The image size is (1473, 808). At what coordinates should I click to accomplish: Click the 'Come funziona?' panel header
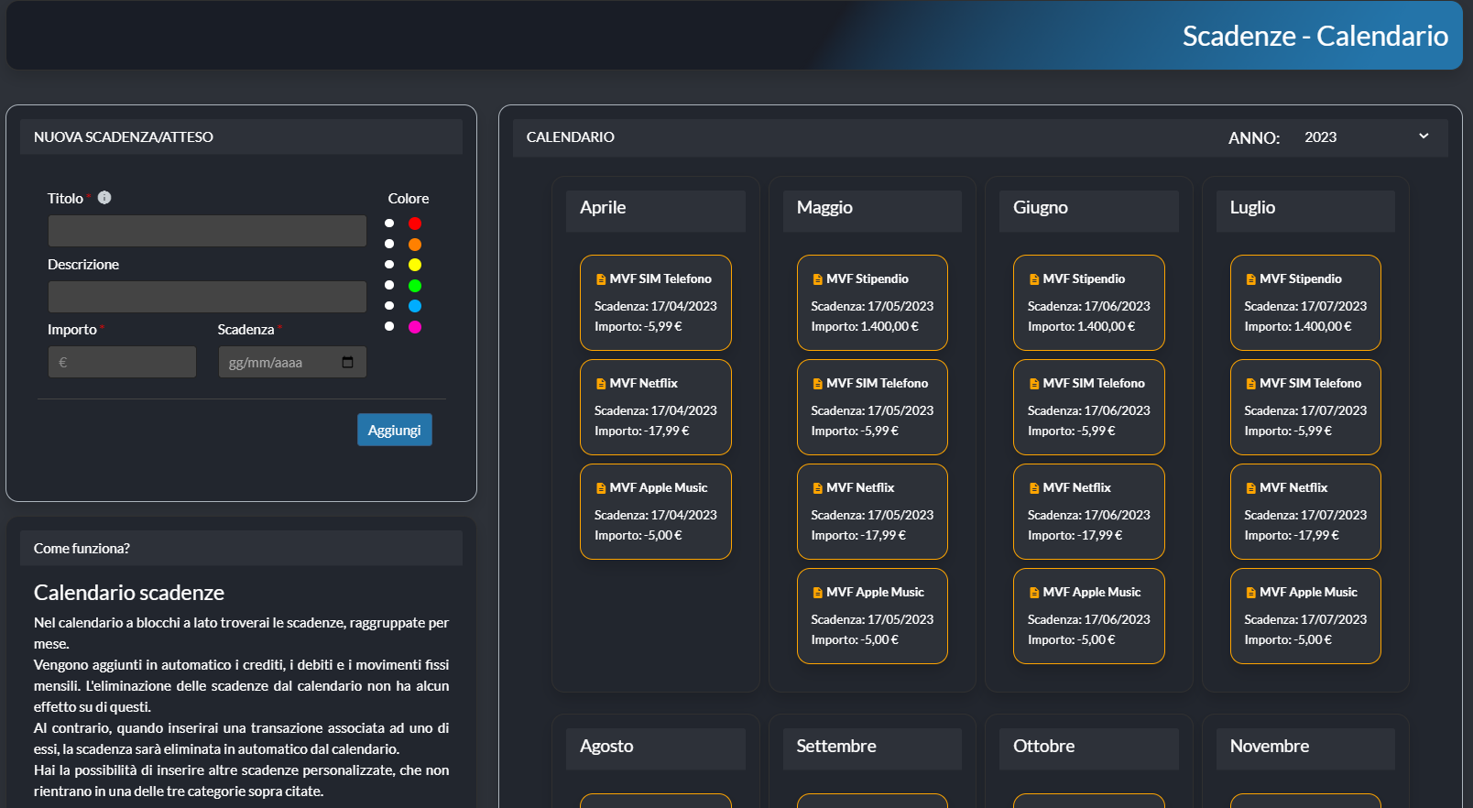[x=241, y=548]
